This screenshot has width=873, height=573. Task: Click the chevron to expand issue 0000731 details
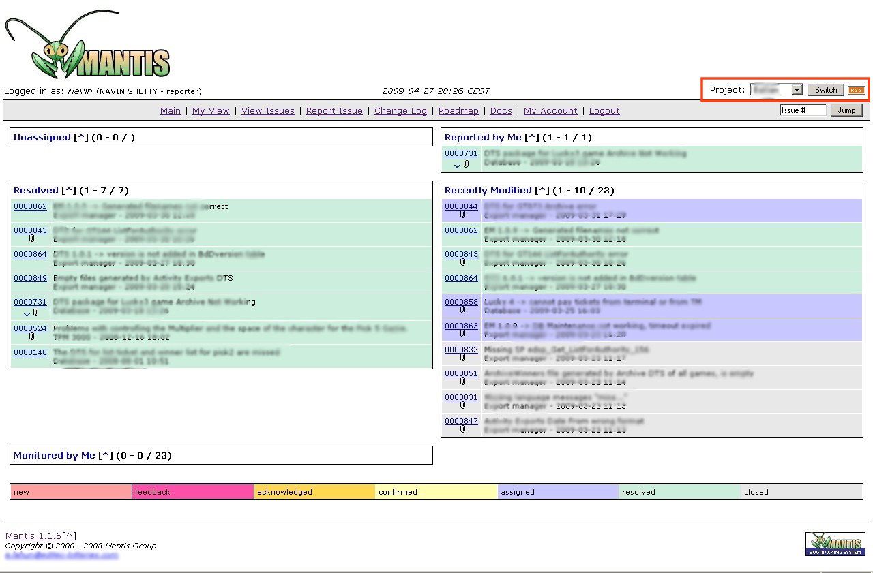click(x=27, y=314)
